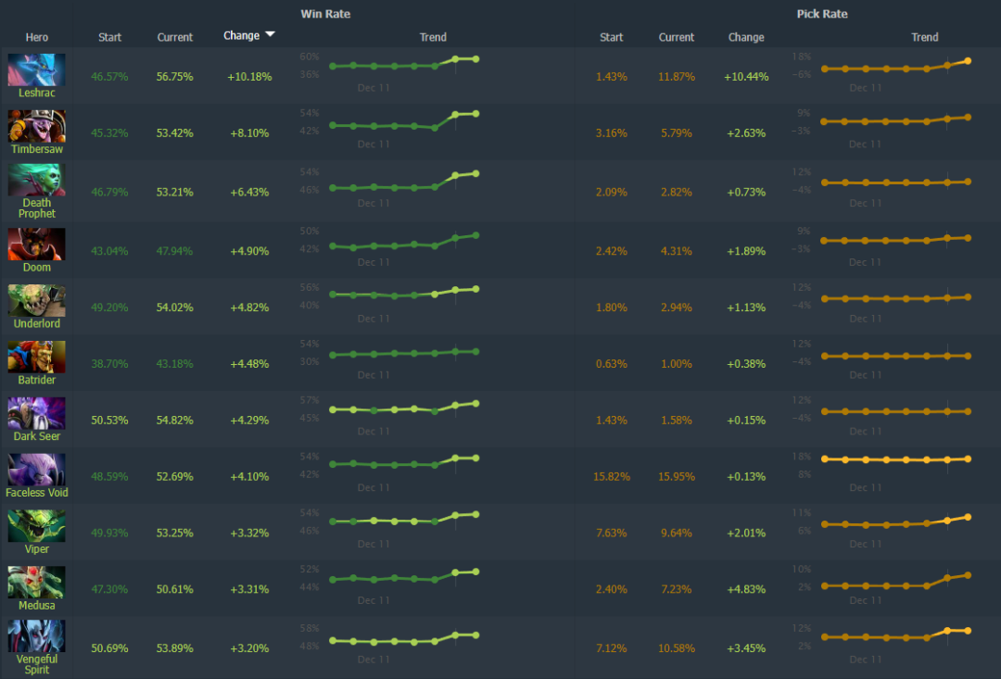Select the Underlord hero portrait

click(x=36, y=300)
